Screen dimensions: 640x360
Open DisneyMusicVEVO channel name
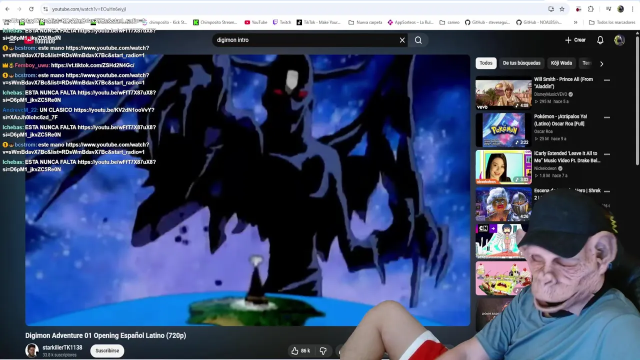550,94
